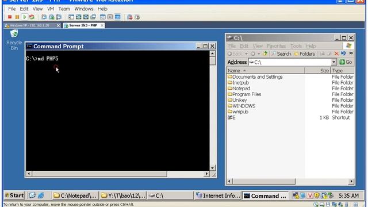Open the VMware VM menu
This screenshot has width=368, height=207.
tap(51, 9)
